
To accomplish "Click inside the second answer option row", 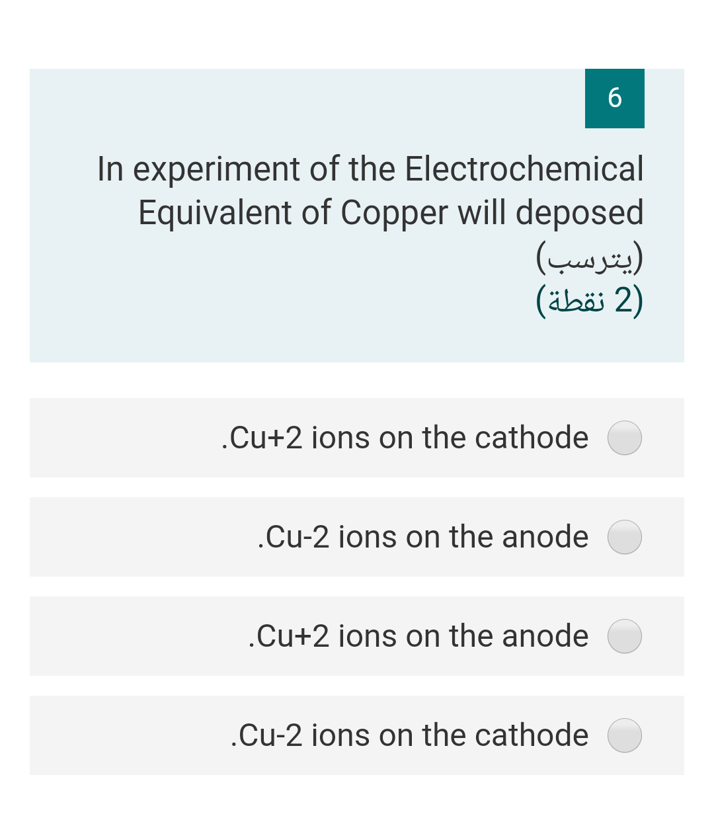I will click(357, 537).
